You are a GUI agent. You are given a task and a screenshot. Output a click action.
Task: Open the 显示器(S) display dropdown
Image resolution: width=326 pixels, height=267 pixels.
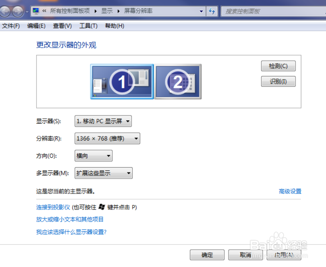(103, 121)
